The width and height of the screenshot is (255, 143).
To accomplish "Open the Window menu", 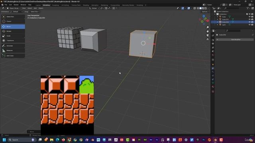I will click(x=23, y=5).
